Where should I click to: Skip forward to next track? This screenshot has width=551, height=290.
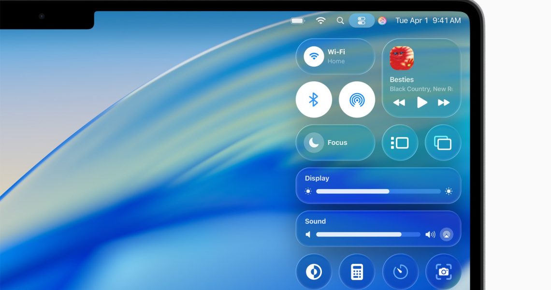coord(444,102)
